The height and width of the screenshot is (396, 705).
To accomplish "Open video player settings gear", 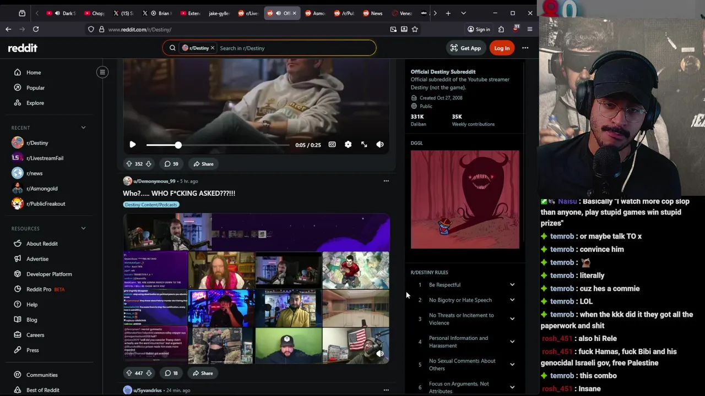I will pyautogui.click(x=348, y=145).
